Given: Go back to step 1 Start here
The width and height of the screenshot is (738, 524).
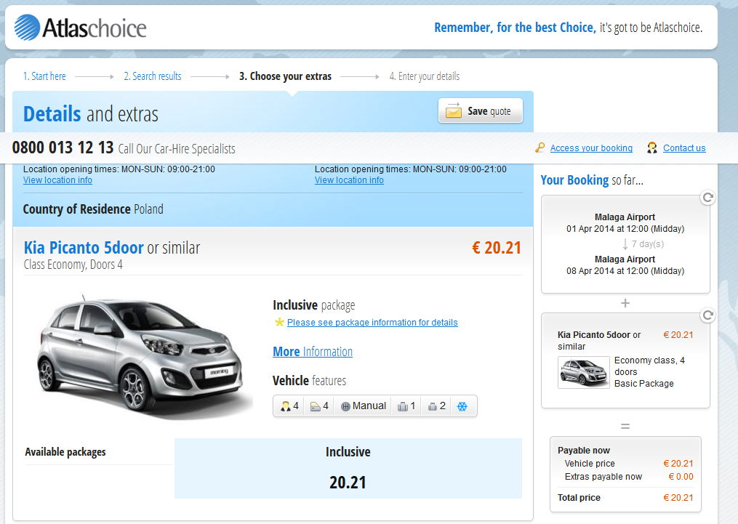Looking at the screenshot, I should tap(44, 76).
